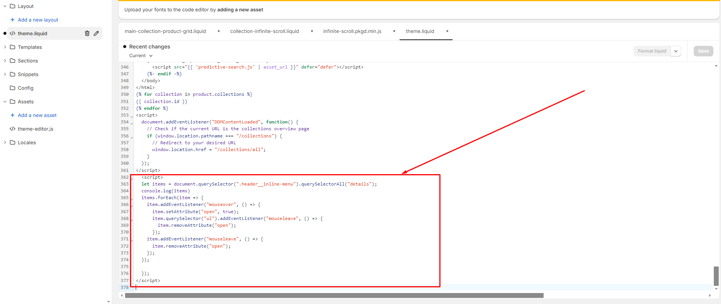Click the console.log(items) code line
Image resolution: width=721 pixels, height=304 pixels.
tap(166, 191)
